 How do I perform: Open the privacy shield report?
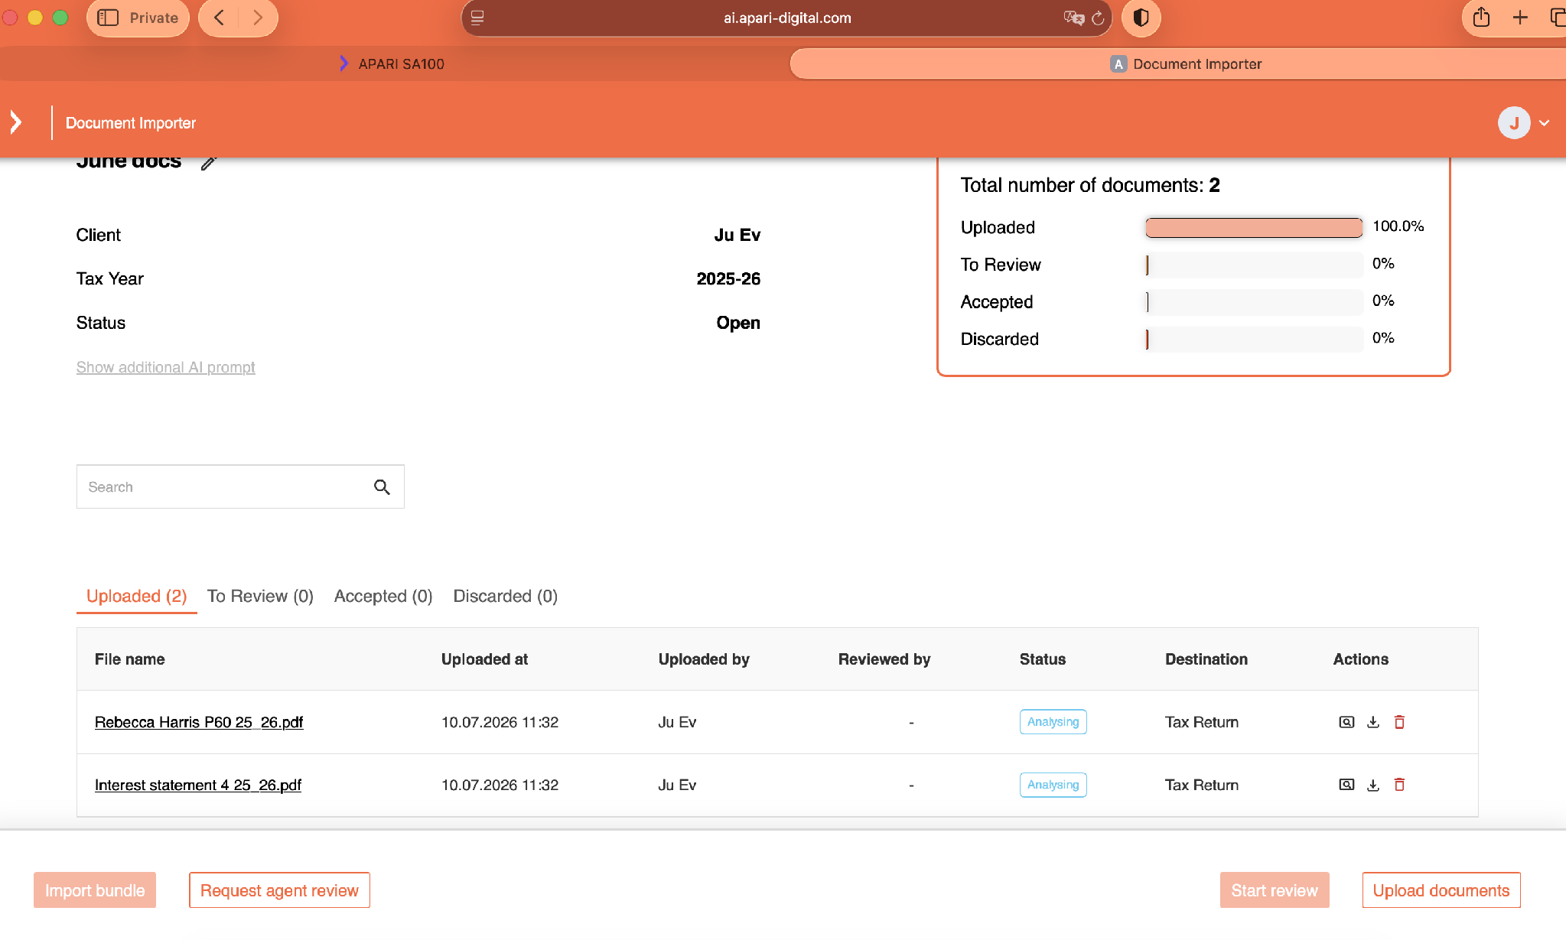coord(1141,18)
